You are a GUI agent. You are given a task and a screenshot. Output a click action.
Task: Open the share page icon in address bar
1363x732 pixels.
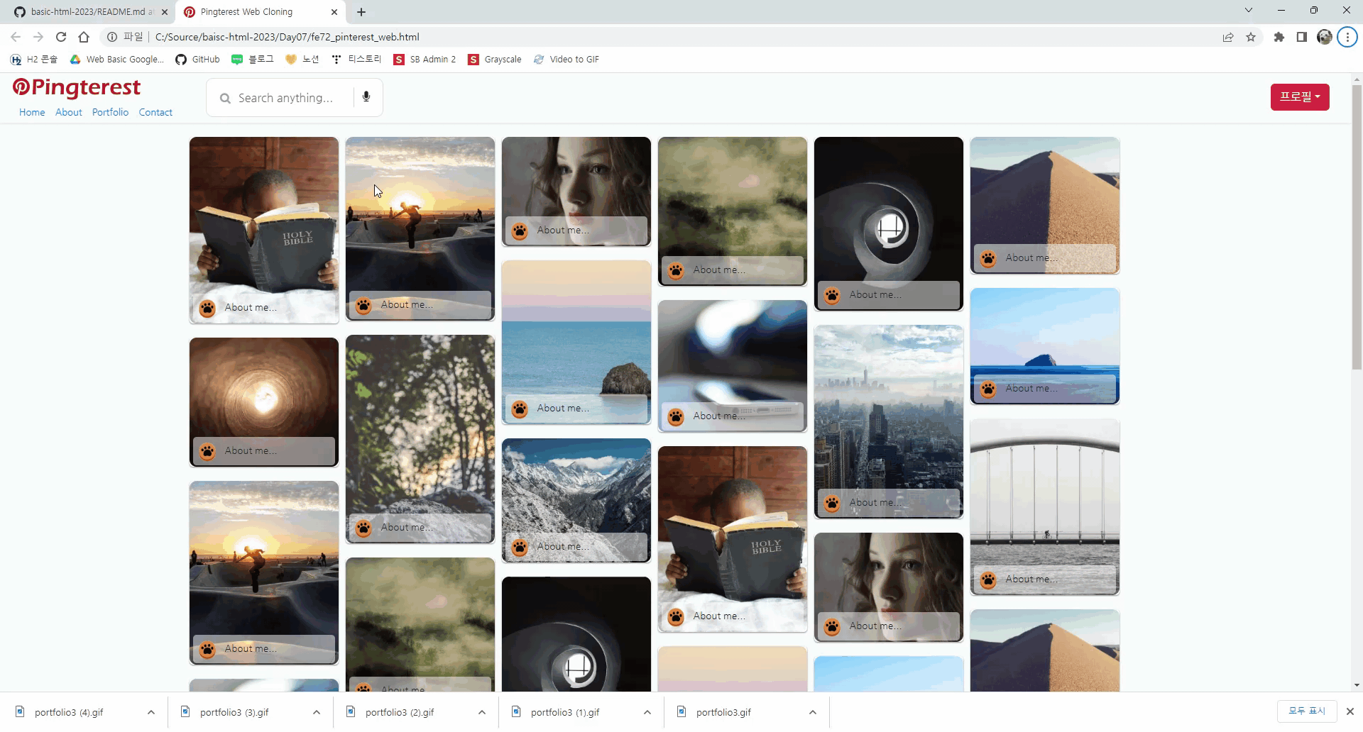click(x=1228, y=37)
